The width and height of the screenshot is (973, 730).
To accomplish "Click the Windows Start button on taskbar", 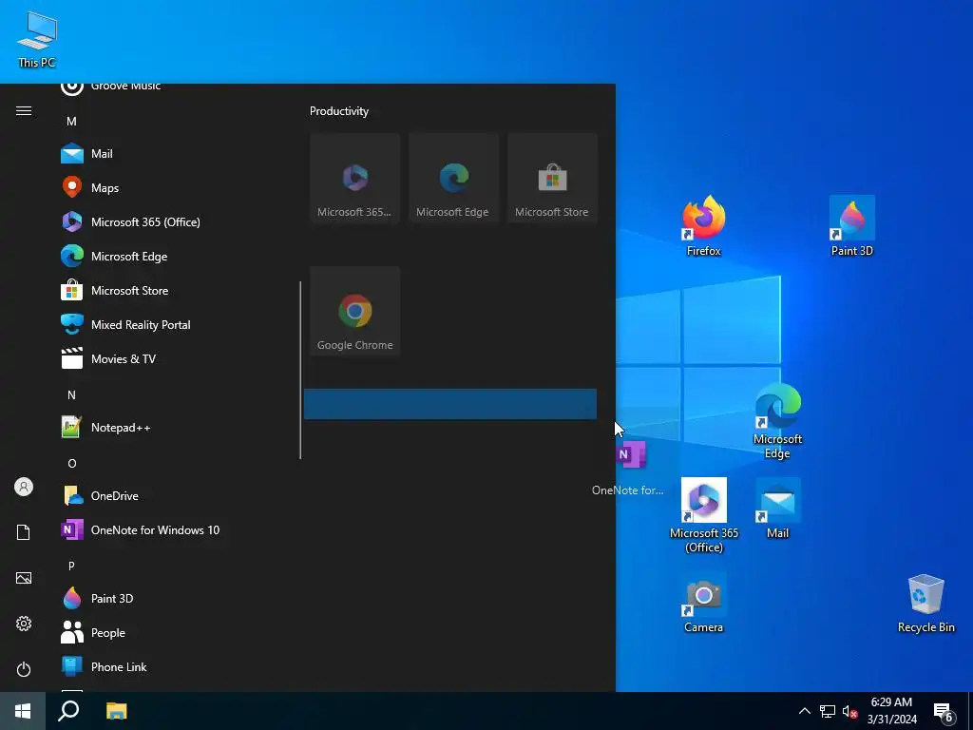I will coord(23,711).
